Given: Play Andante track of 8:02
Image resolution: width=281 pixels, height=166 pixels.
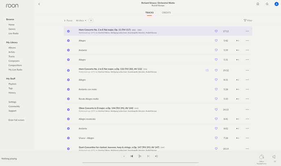Looking at the screenshot, I should (68, 129).
